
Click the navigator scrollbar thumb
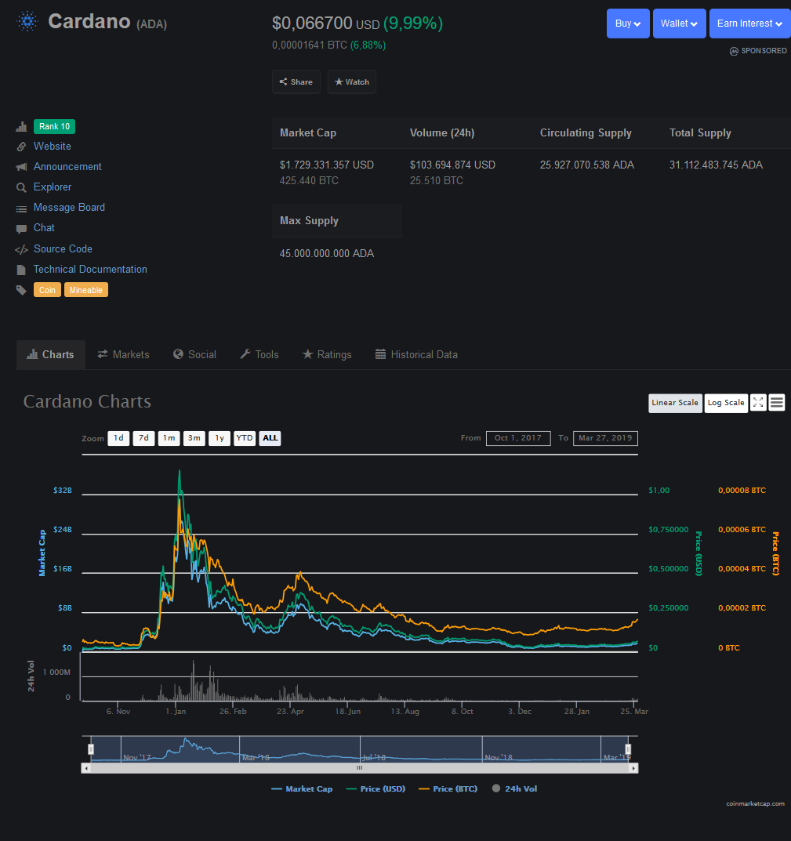click(x=360, y=768)
